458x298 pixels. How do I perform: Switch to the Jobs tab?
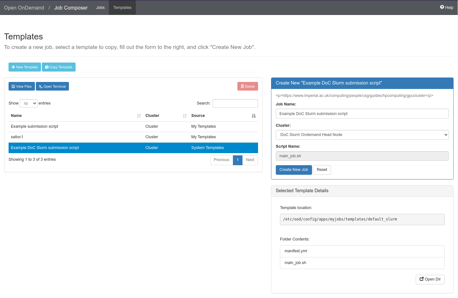coord(100,8)
